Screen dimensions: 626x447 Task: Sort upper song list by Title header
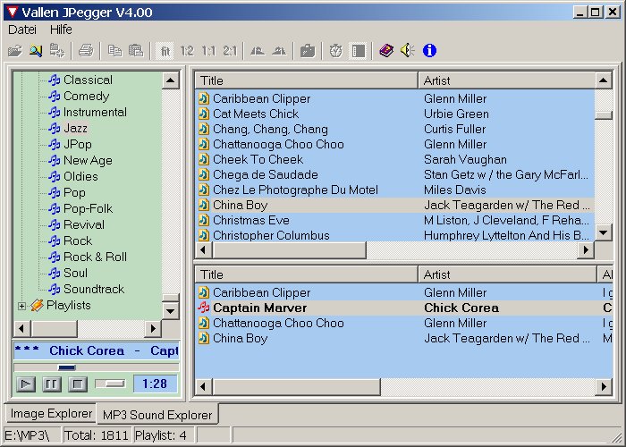(x=307, y=80)
